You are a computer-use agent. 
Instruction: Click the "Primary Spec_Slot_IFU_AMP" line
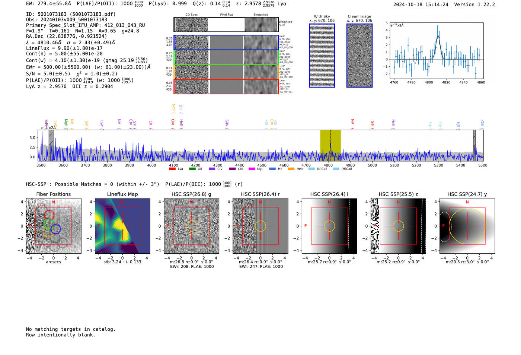[x=86, y=25]
